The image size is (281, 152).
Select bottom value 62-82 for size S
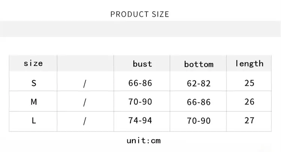coord(199,83)
